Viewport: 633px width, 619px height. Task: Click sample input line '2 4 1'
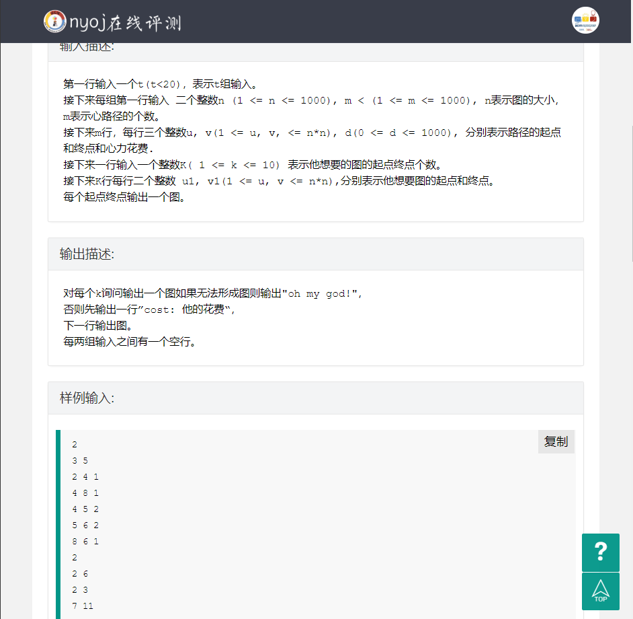[x=85, y=476]
